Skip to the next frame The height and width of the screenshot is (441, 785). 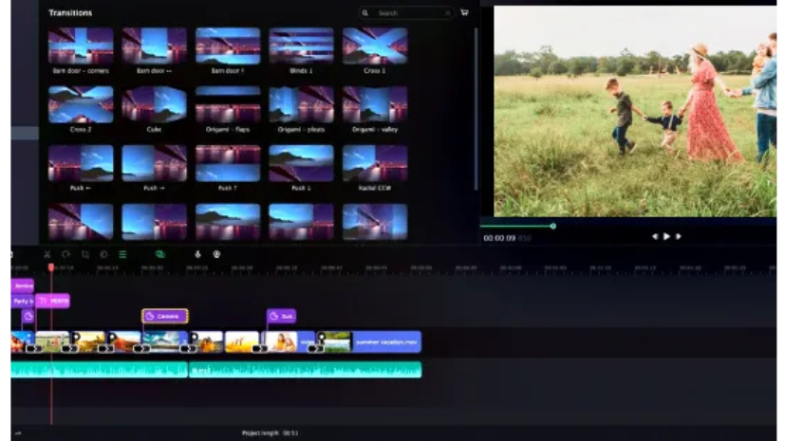tap(678, 236)
